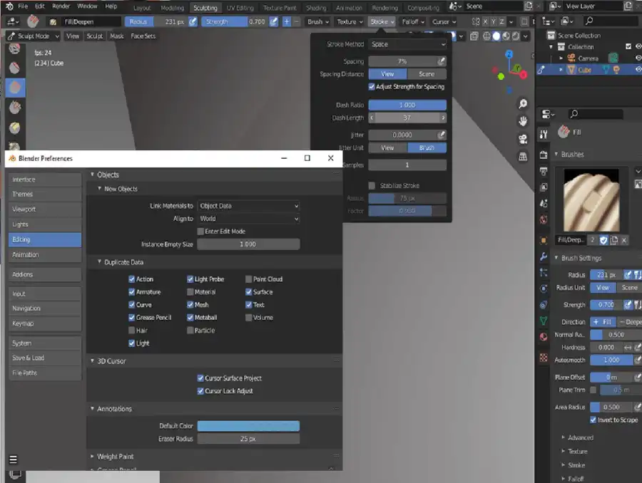Click the pan hand icon in viewport
Screen dimensions: 642x483
pyautogui.click(x=523, y=121)
